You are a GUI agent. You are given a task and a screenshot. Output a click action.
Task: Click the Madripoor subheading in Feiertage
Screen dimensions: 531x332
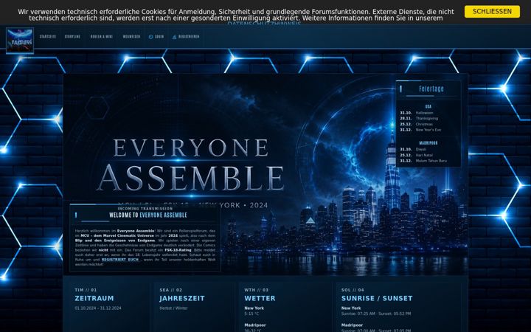[428, 143]
